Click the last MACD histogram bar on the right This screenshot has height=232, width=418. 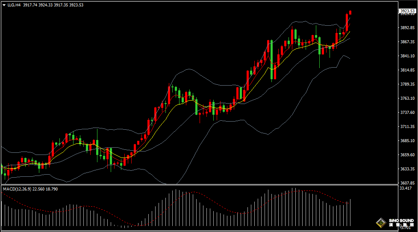(x=350, y=212)
